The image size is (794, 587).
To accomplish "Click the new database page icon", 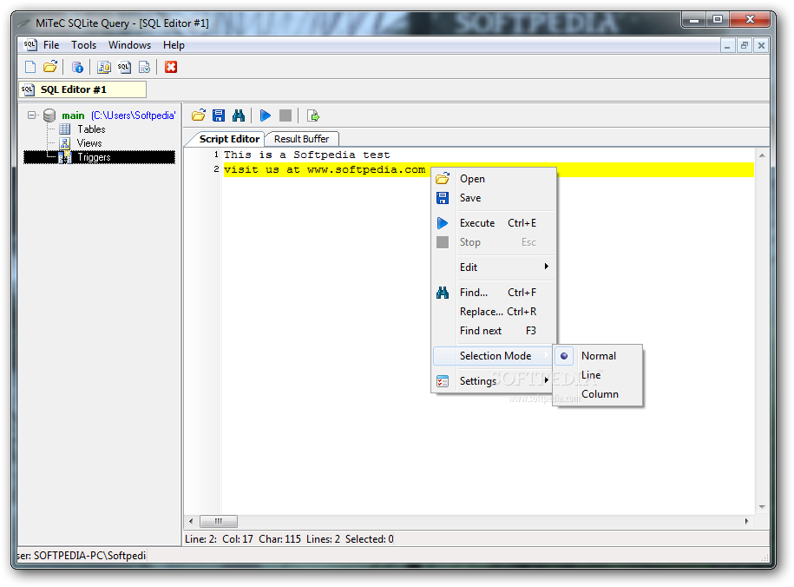I will [30, 67].
